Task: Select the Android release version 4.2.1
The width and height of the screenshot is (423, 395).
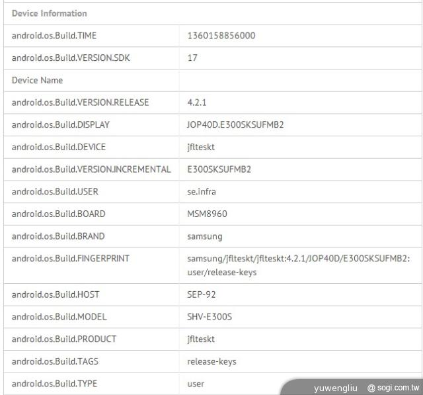Action: (x=197, y=103)
